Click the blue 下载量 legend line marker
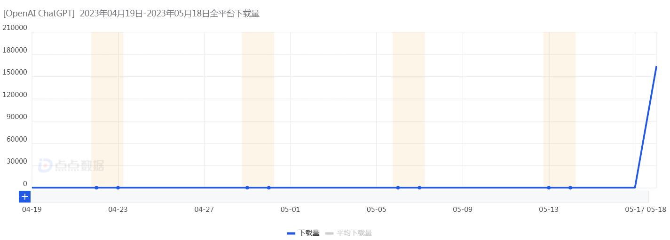The image size is (670, 240). [x=291, y=233]
